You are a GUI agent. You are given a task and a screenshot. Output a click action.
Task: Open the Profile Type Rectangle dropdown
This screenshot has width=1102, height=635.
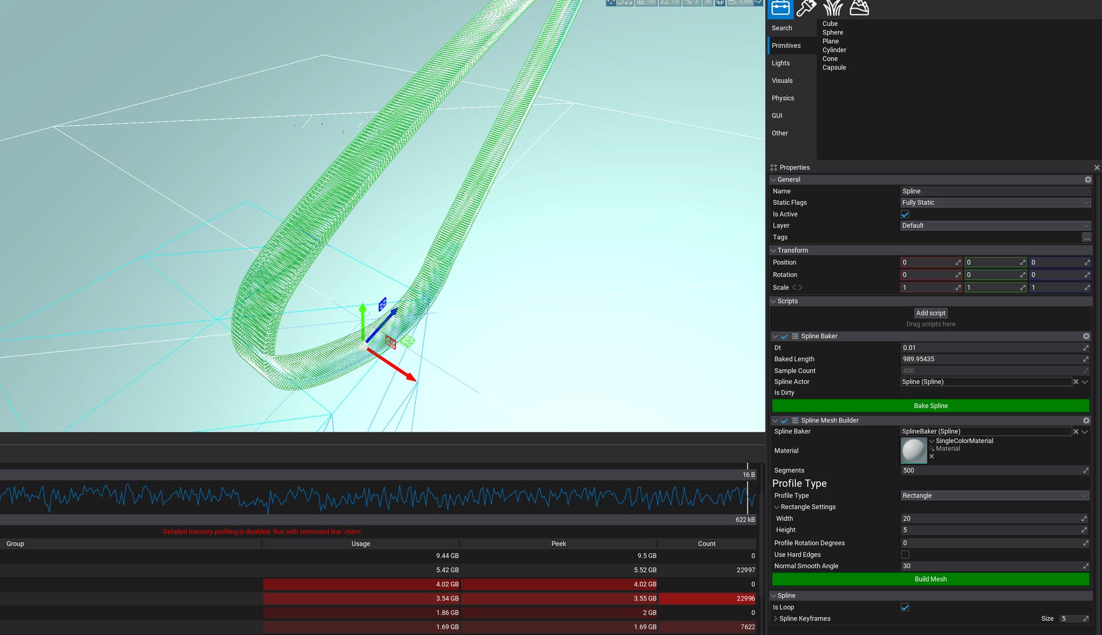(995, 495)
